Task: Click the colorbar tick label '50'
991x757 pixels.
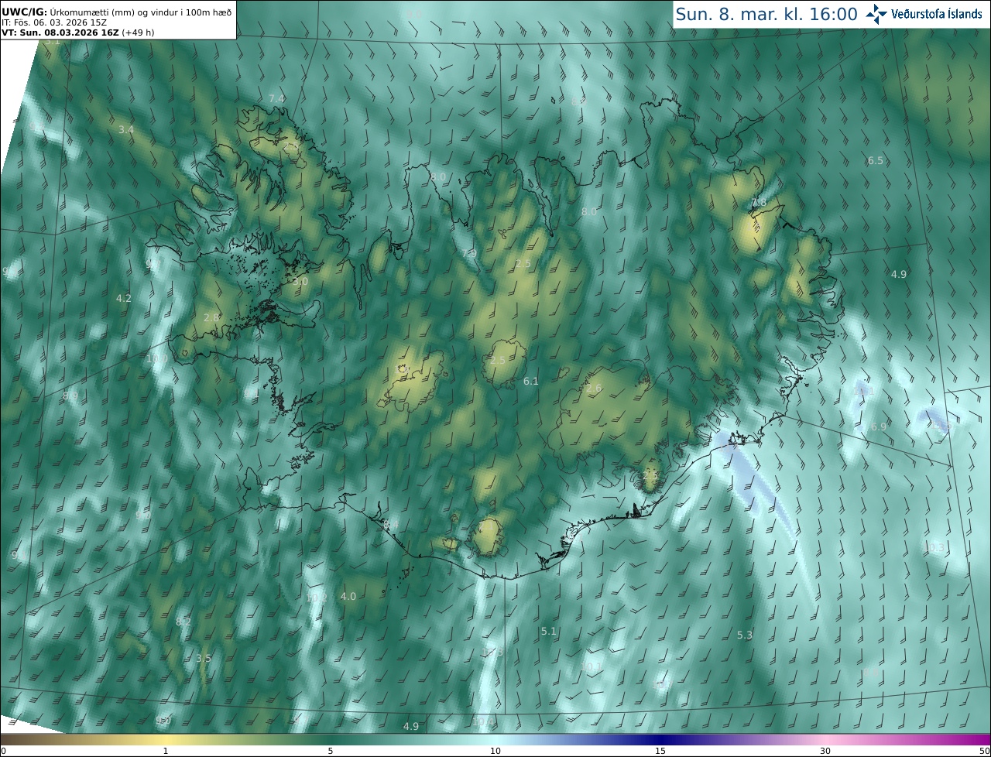Action: tap(984, 751)
